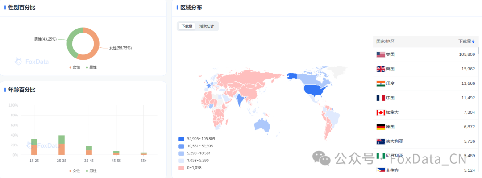This screenshot has width=482, height=178.
Task: Switch to the 下载量 tab
Action: click(187, 26)
